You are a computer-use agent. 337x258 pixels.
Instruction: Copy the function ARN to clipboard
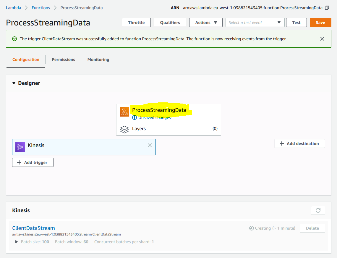click(x=327, y=8)
